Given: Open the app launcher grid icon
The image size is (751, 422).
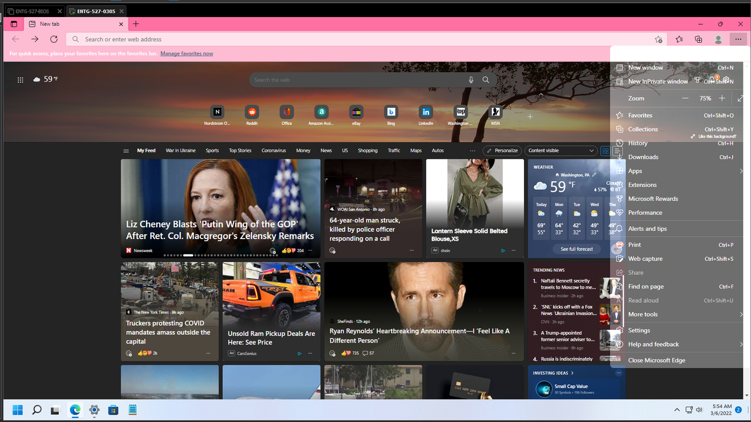Looking at the screenshot, I should click(x=21, y=80).
